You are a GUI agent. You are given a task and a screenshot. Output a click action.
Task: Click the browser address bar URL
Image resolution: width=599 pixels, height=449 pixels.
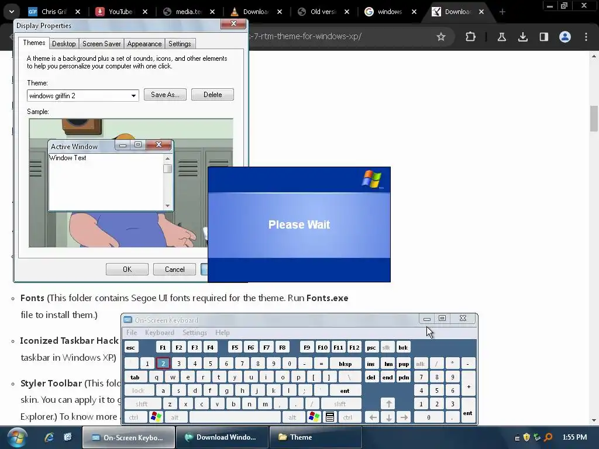coord(305,37)
